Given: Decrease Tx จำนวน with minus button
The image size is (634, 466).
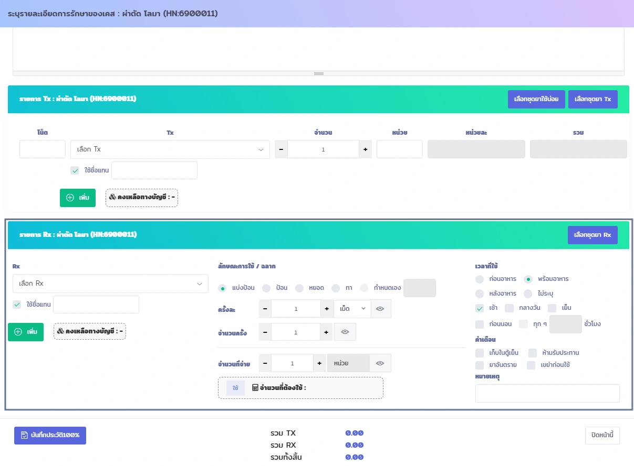Looking at the screenshot, I should click(x=281, y=149).
